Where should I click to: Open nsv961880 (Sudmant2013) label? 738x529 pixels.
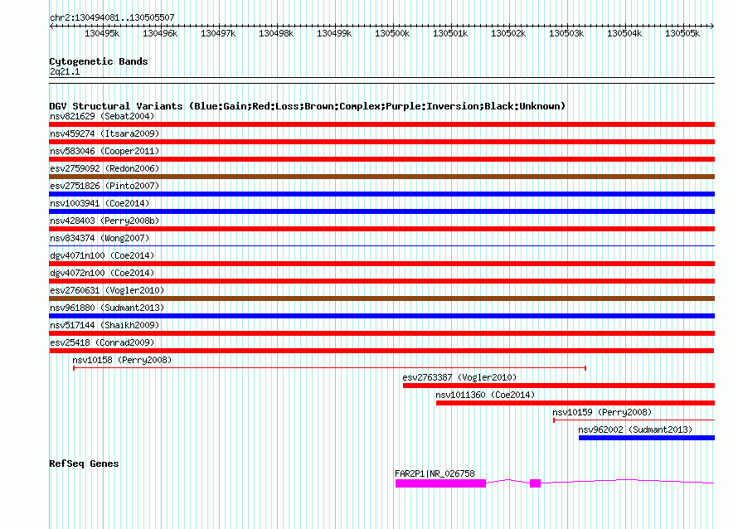[107, 308]
